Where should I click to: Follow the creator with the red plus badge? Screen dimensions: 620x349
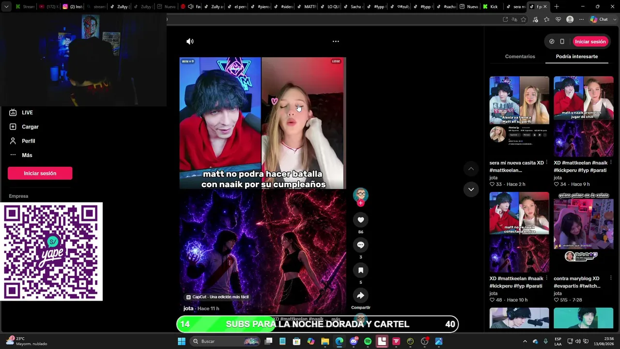[x=360, y=203]
